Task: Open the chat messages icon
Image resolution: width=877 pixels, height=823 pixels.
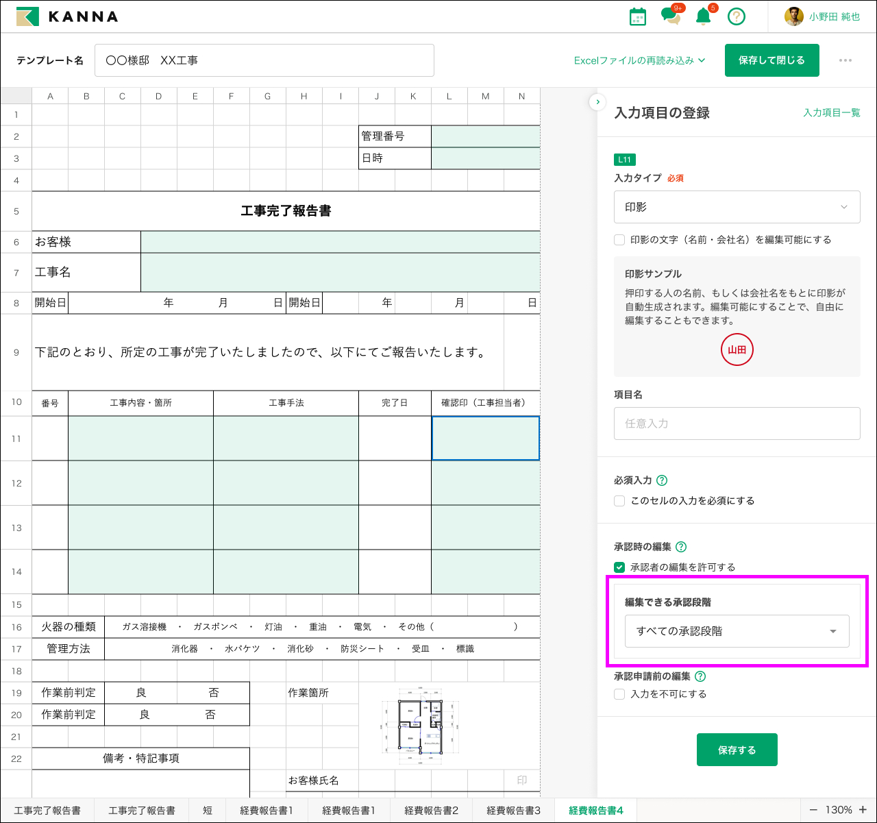Action: [670, 16]
